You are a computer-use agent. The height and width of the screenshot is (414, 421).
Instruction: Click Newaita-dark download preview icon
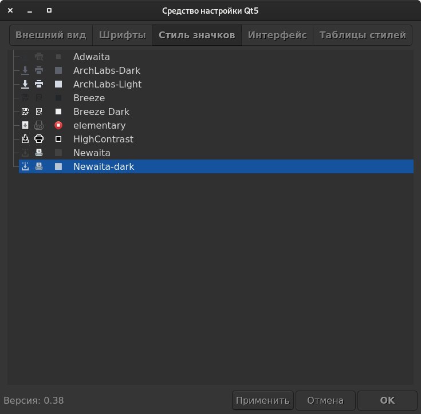(x=25, y=166)
